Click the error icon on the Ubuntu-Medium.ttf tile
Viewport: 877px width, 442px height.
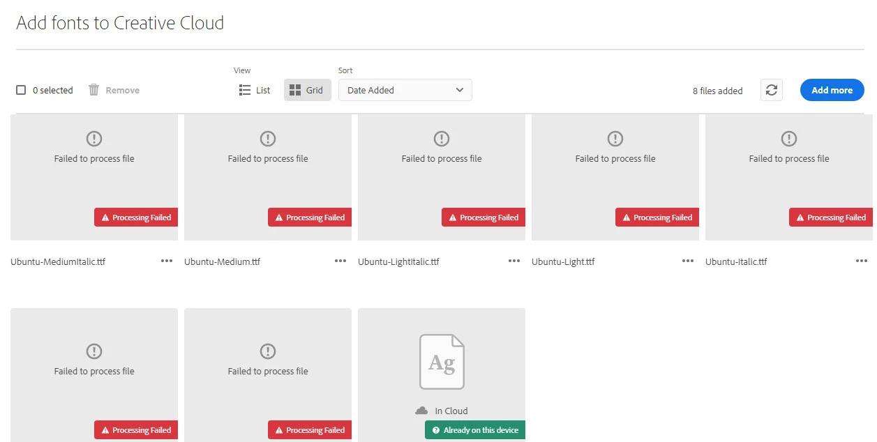(268, 139)
